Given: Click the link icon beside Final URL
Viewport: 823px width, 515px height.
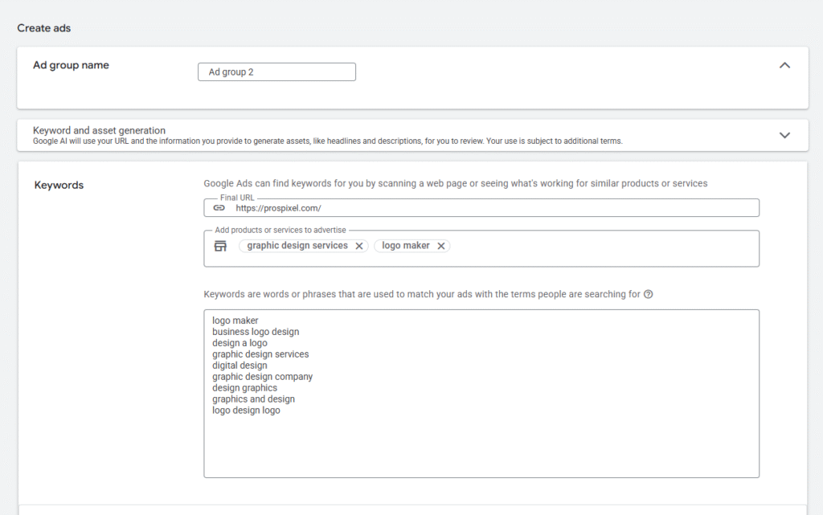Looking at the screenshot, I should tap(219, 208).
